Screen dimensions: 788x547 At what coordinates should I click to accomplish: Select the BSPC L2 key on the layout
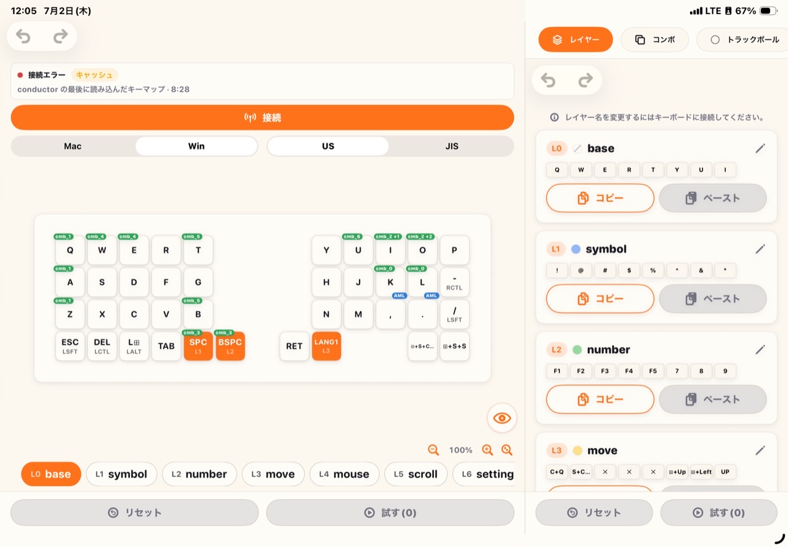(230, 346)
